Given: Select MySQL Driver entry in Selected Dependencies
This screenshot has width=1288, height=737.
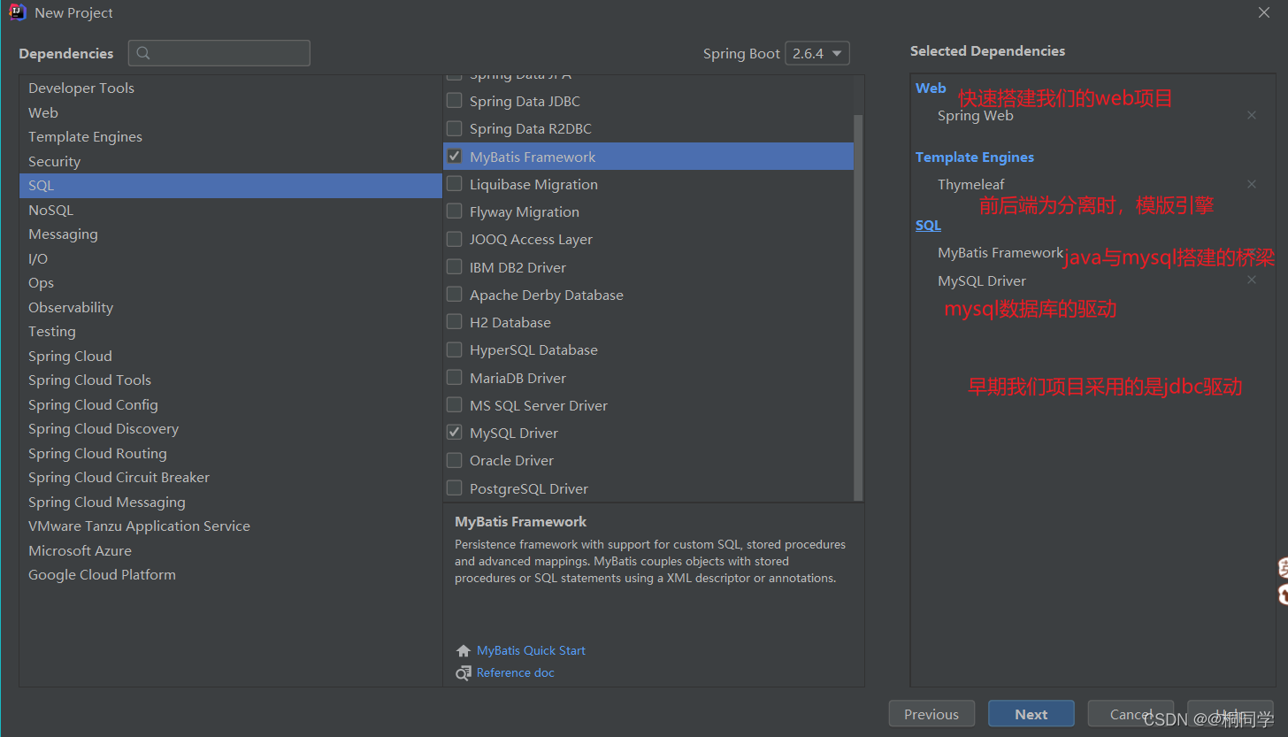Looking at the screenshot, I should pyautogui.click(x=982, y=280).
